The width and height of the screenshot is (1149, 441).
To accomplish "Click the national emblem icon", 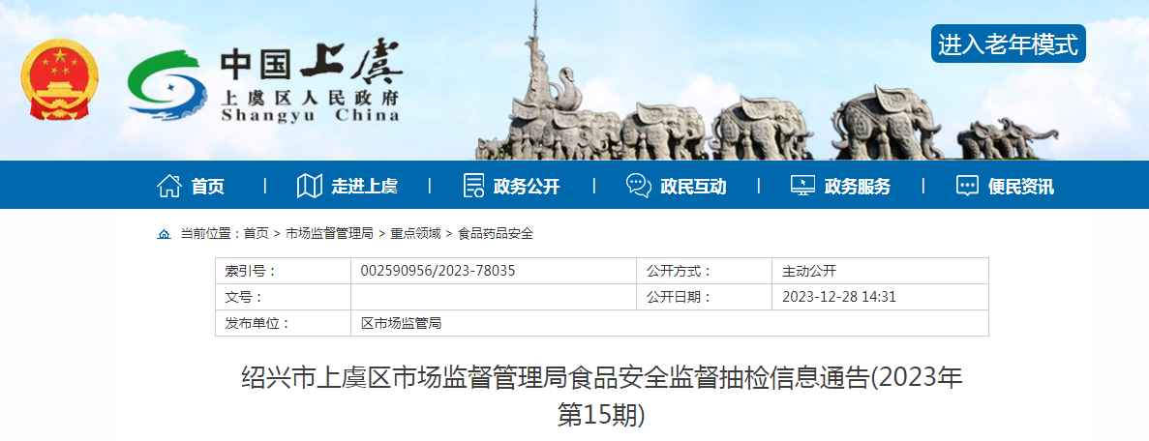I will pyautogui.click(x=59, y=80).
